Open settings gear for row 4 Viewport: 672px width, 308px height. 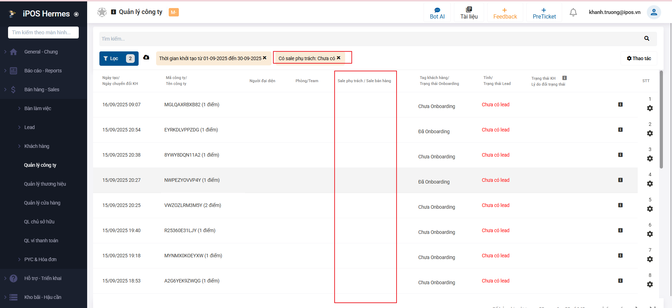coord(650,184)
